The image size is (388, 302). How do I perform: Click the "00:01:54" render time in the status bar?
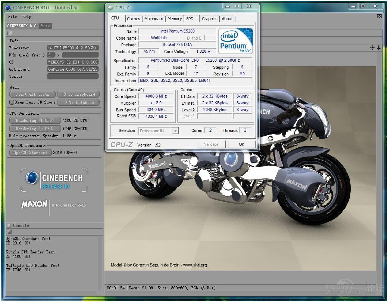tap(116, 288)
